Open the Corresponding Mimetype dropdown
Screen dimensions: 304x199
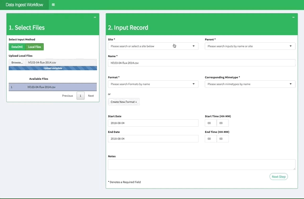tap(250, 84)
